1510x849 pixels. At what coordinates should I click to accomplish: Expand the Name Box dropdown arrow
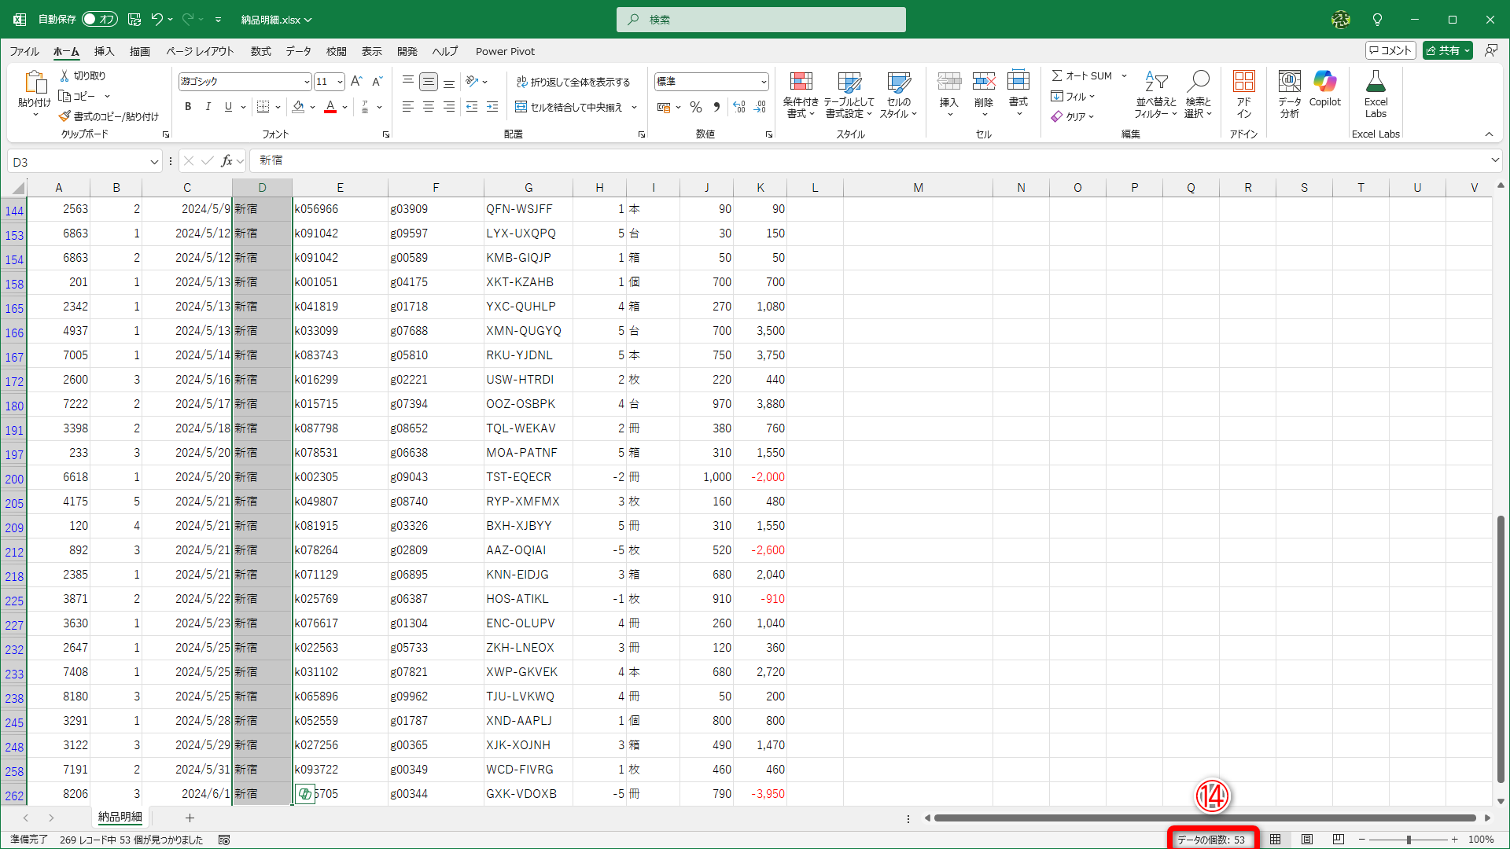tap(154, 162)
